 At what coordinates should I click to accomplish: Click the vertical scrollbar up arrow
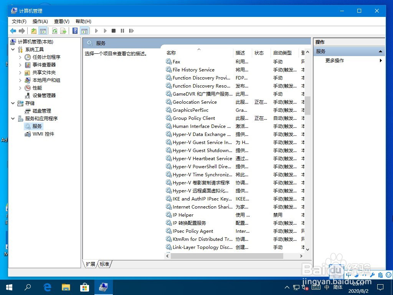pyautogui.click(x=308, y=52)
